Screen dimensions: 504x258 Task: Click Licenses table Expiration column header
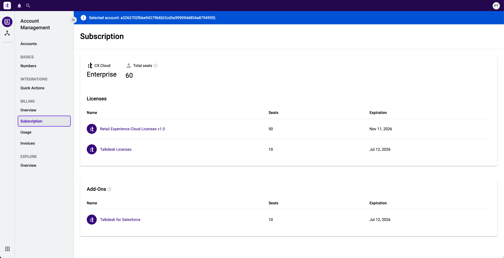378,113
